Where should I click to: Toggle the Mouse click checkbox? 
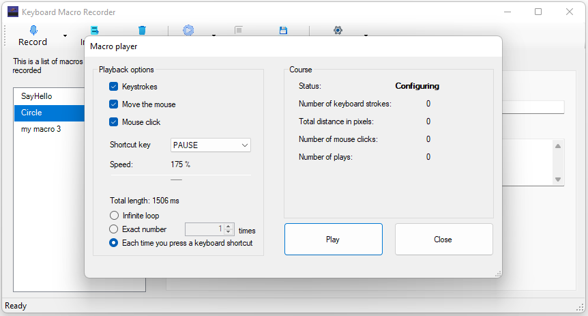click(114, 122)
